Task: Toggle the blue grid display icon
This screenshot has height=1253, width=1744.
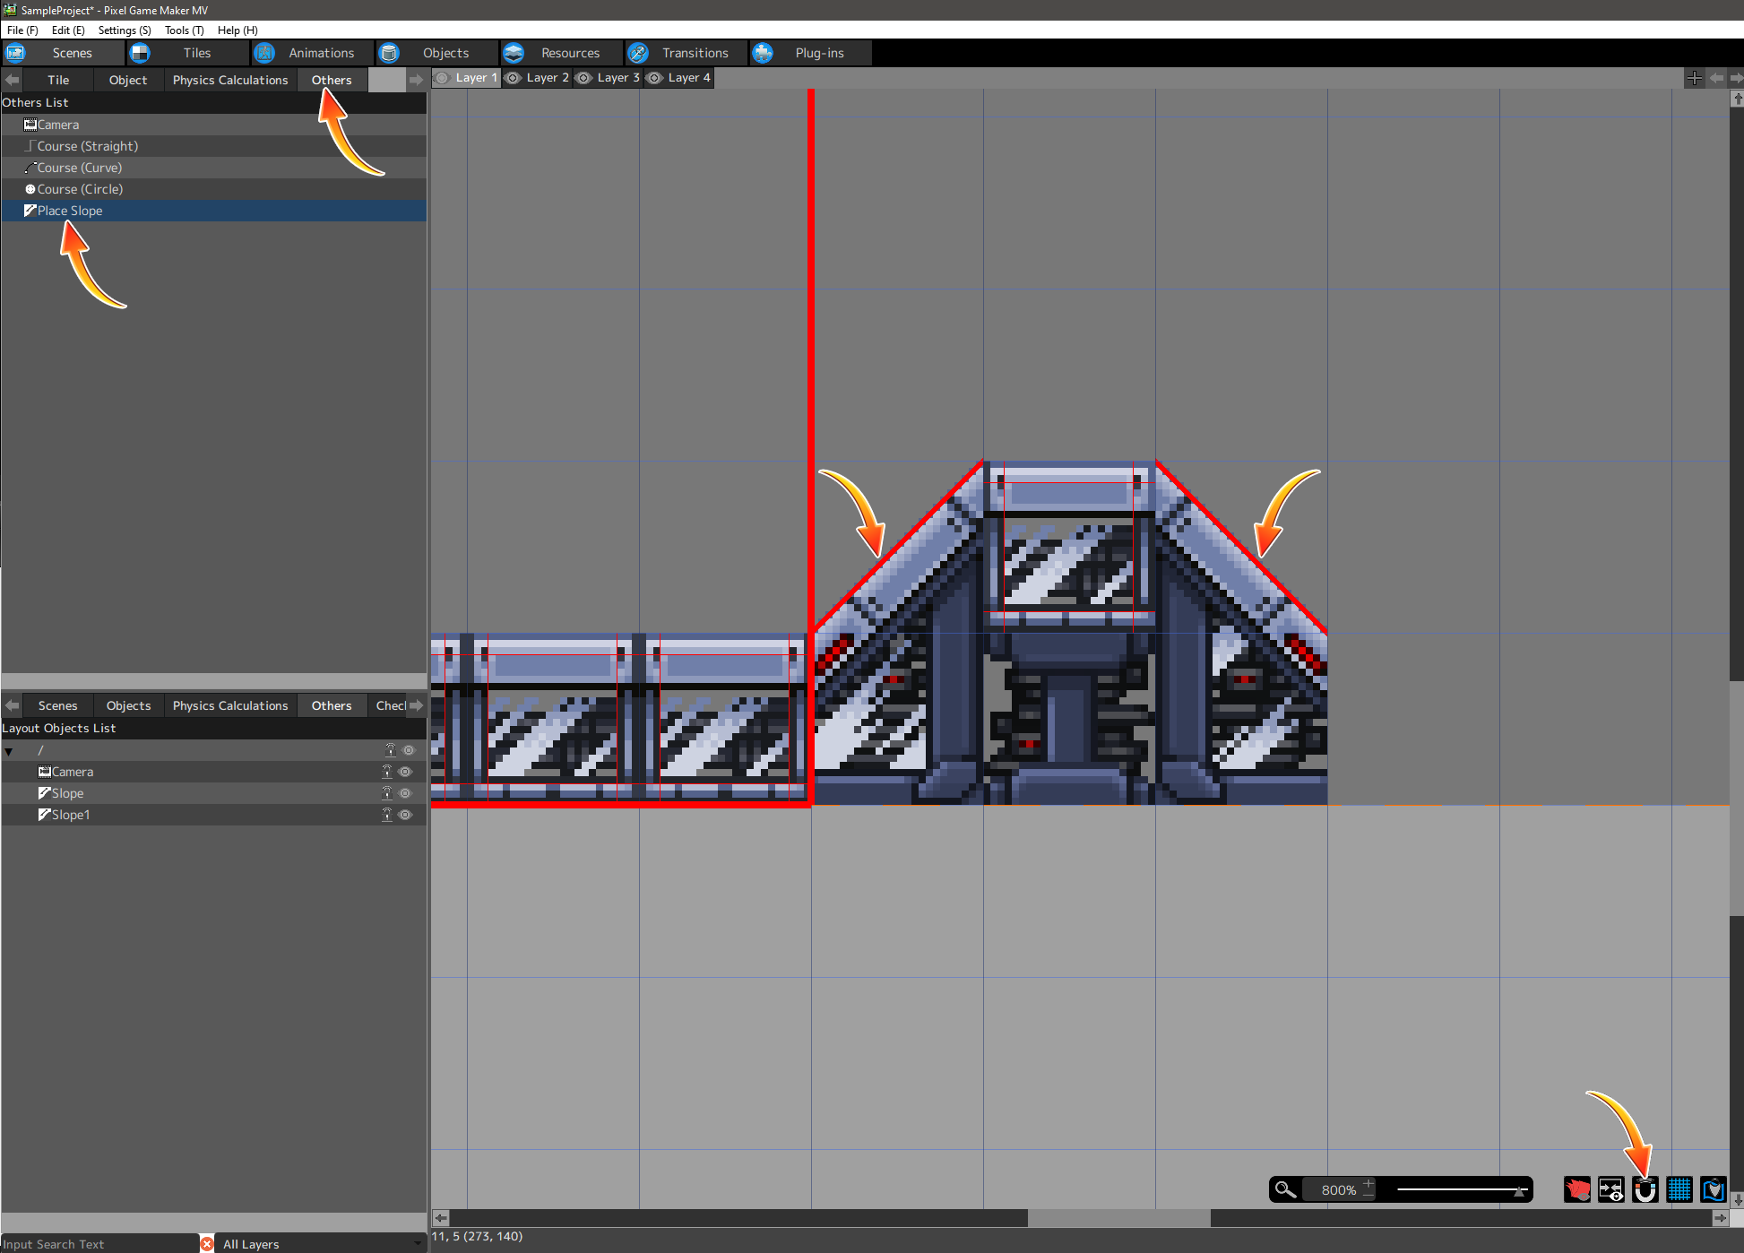Action: click(1679, 1190)
